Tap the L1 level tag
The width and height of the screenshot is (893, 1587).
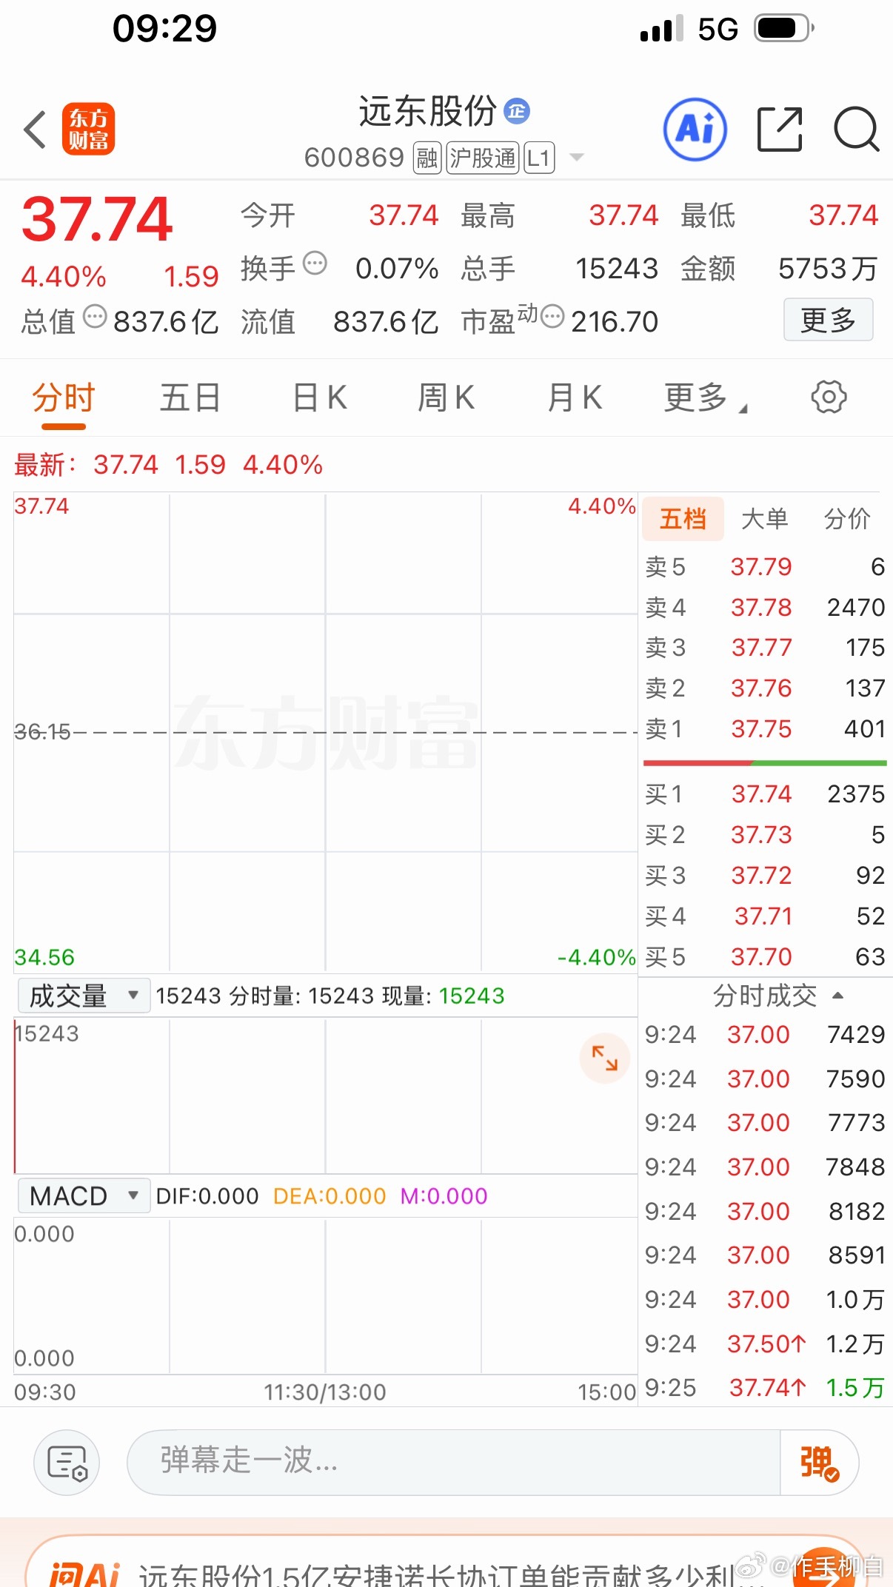click(539, 158)
